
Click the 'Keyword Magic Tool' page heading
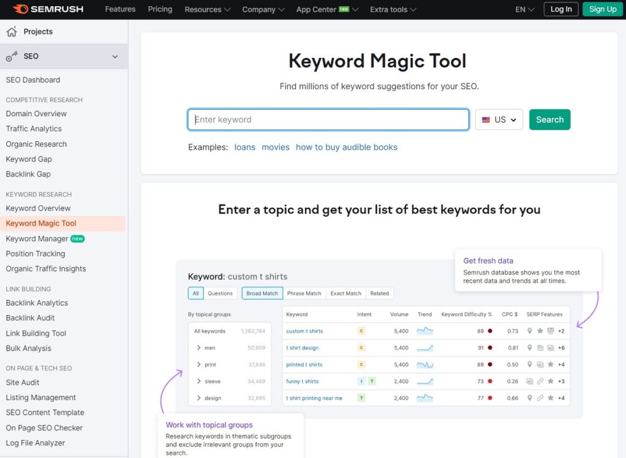tap(377, 61)
